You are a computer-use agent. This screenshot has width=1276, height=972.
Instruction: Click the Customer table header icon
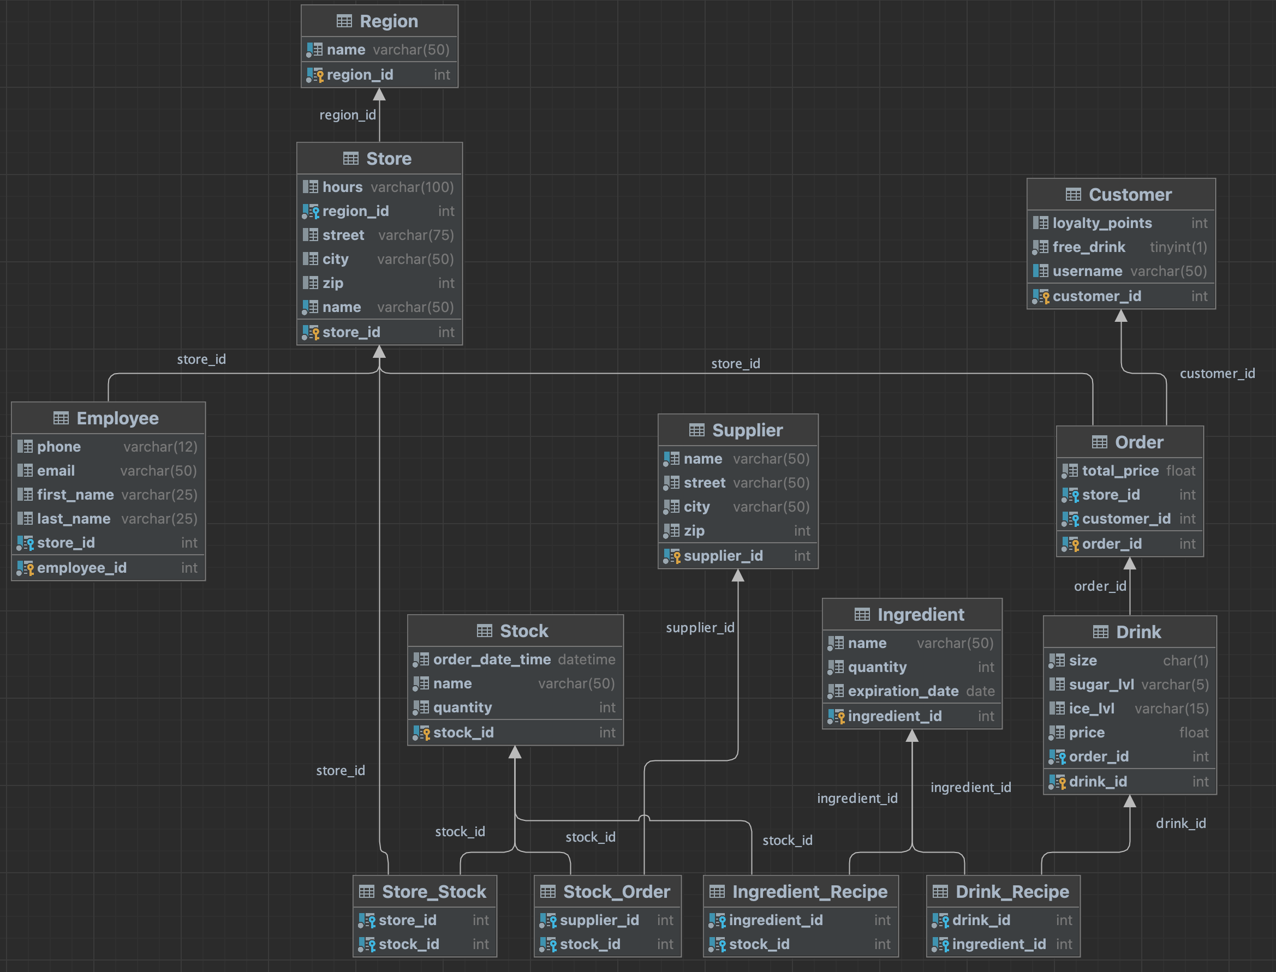[1073, 195]
